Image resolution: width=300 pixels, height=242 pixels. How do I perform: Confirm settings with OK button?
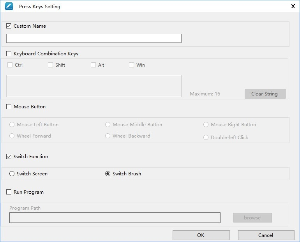coord(201,235)
